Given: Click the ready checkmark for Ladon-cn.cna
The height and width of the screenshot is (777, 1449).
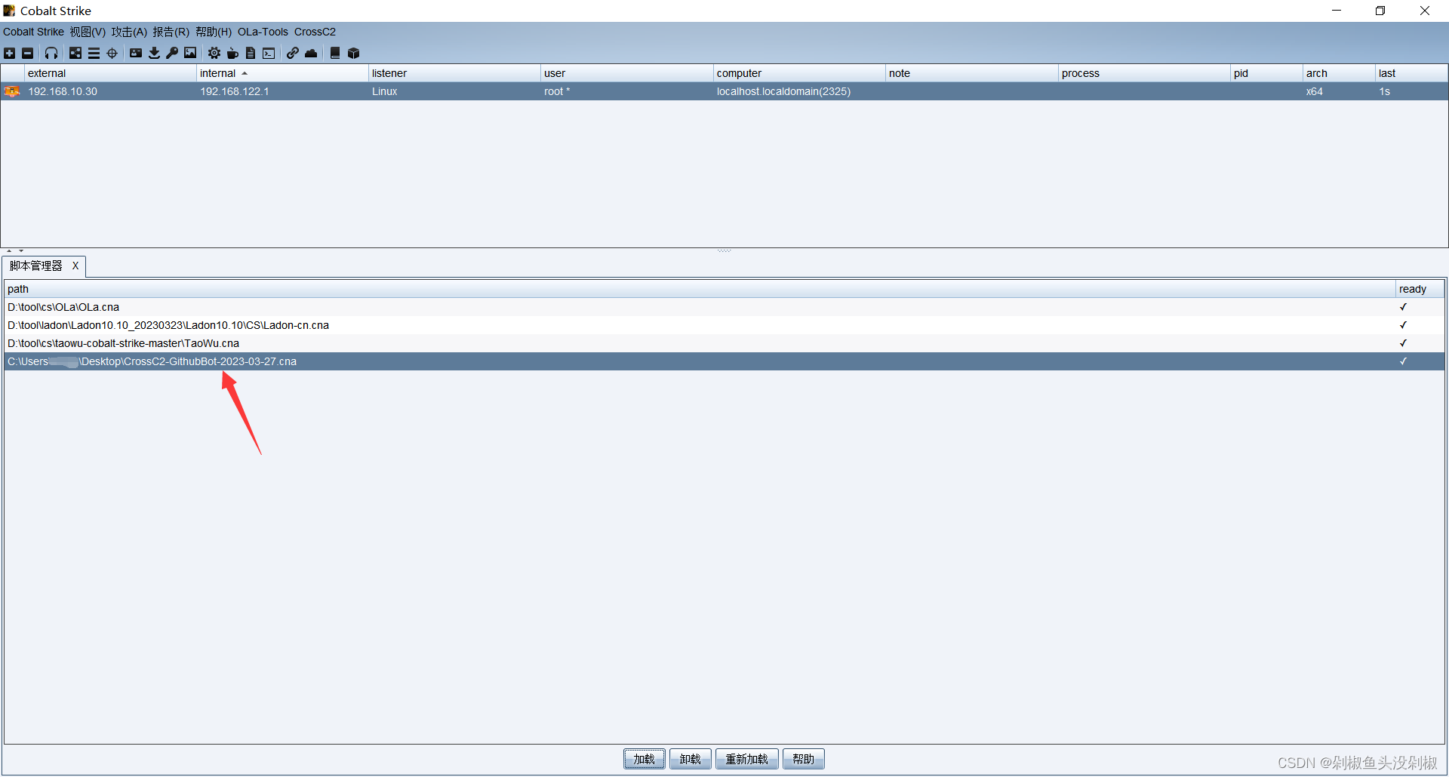Looking at the screenshot, I should click(1403, 325).
